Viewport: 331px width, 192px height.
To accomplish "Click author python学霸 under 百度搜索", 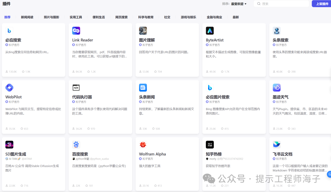I will (x=82, y=159).
